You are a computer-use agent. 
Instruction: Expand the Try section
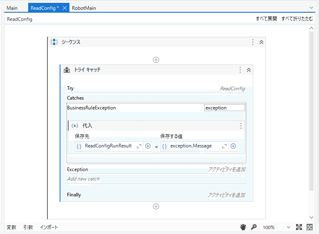[70, 88]
